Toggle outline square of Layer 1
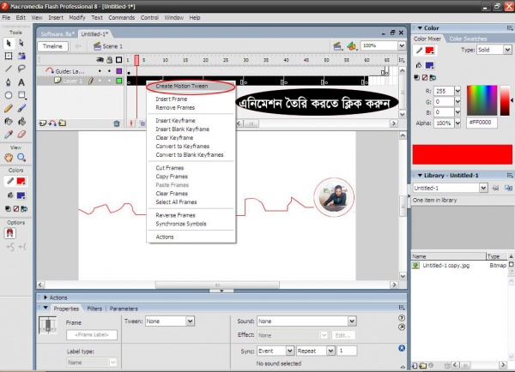The height and width of the screenshot is (372, 515). click(x=119, y=81)
